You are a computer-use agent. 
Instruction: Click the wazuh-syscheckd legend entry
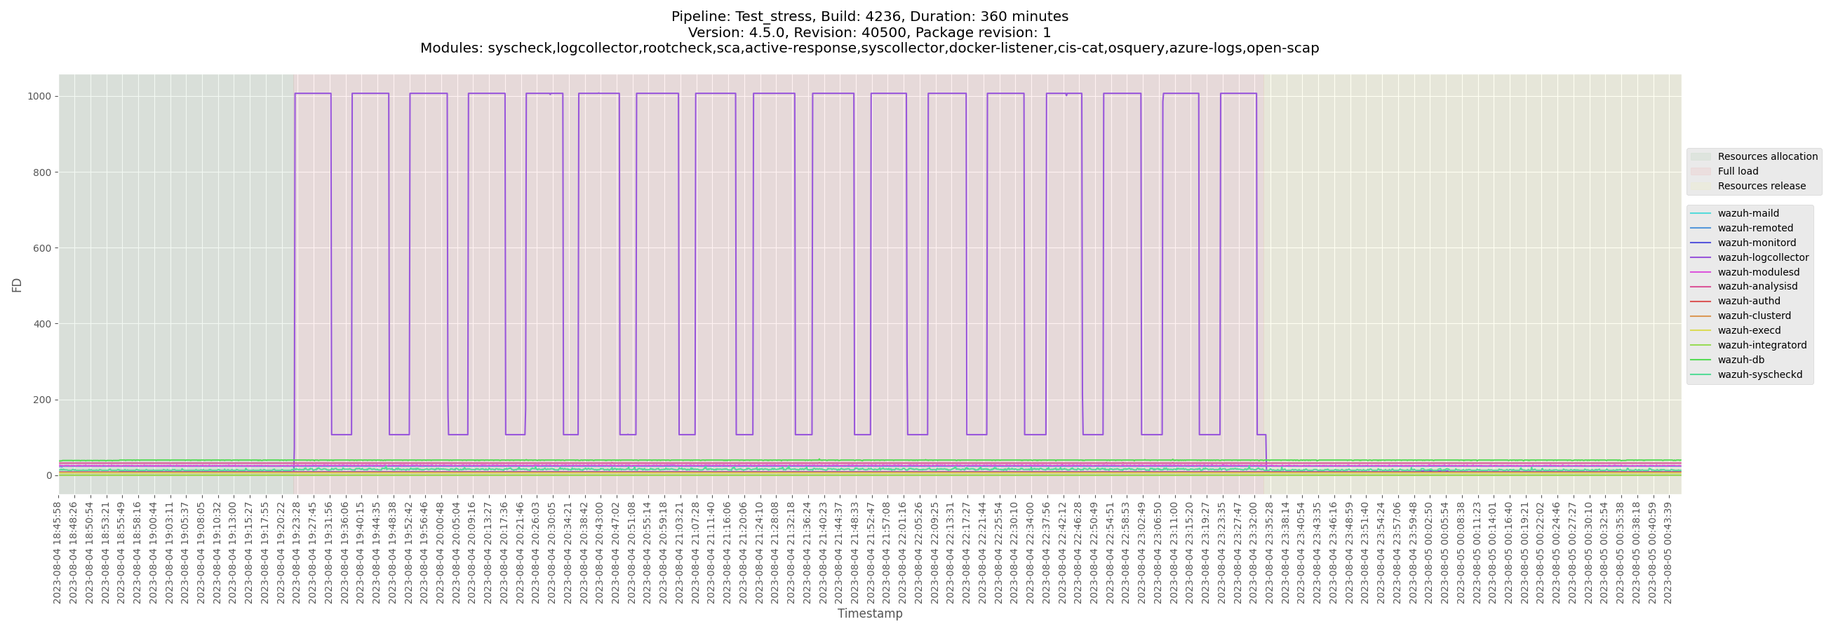[x=1759, y=374]
